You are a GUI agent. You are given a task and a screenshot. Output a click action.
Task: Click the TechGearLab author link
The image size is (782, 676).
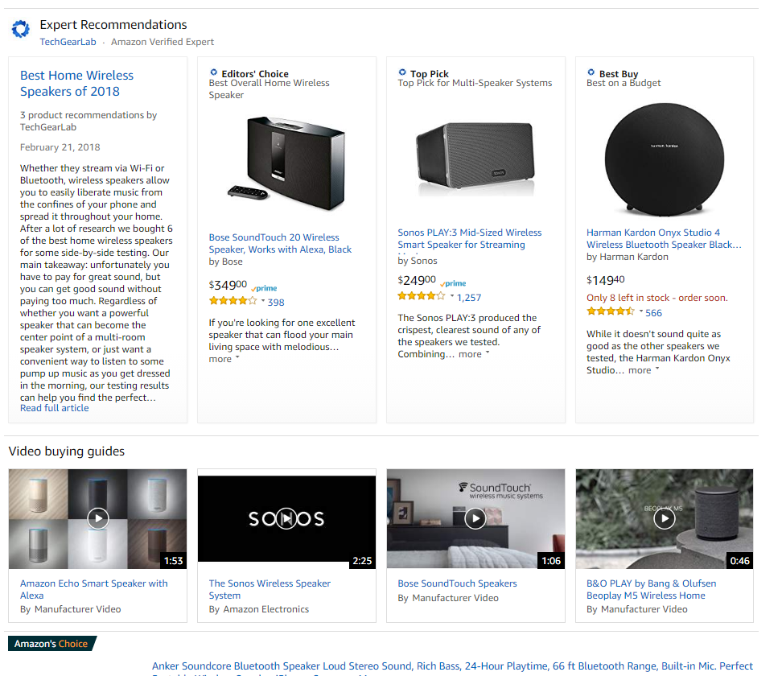click(x=69, y=42)
